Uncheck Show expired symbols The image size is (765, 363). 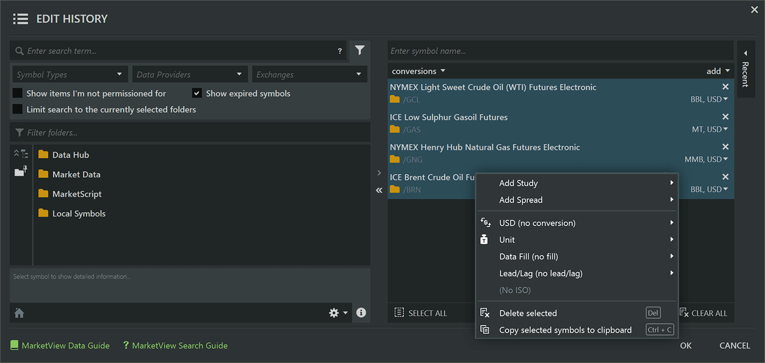[x=197, y=93]
